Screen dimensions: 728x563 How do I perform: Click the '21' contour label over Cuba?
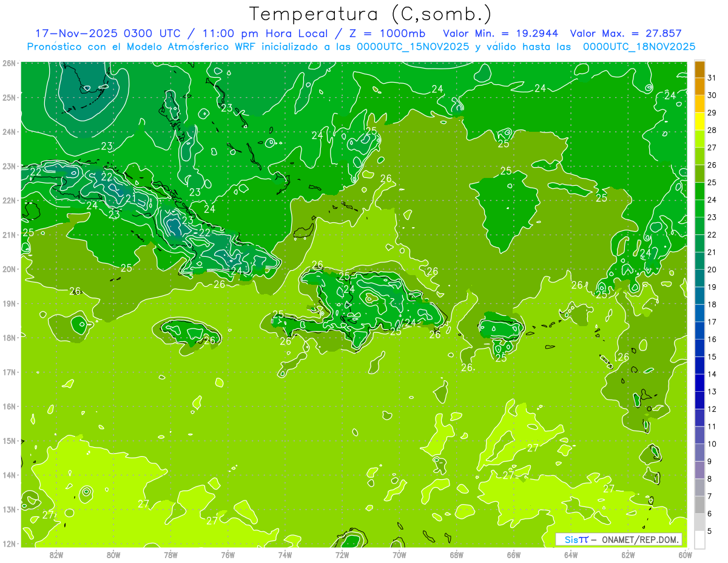click(131, 199)
